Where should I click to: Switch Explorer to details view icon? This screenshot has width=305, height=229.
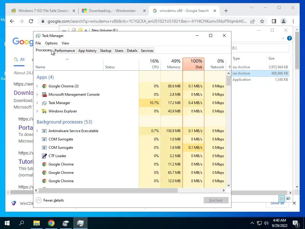coord(282,198)
